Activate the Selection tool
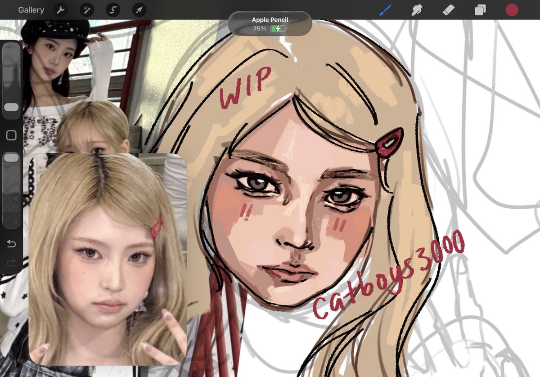540x377 pixels. tap(113, 10)
